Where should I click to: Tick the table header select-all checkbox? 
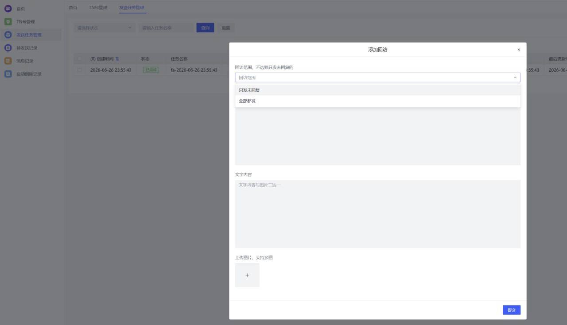coord(80,59)
